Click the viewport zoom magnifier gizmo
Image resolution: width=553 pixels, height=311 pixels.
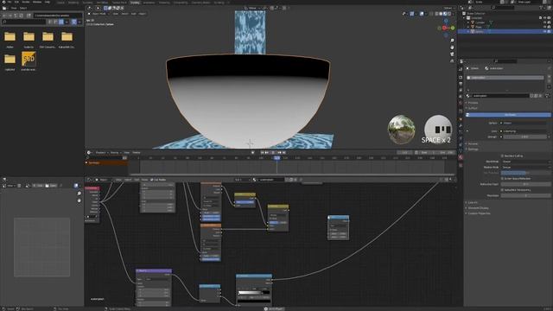click(452, 41)
